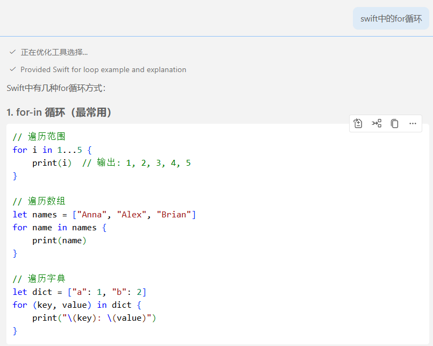
Task: Click the print(i) code line
Action: tap(52, 163)
